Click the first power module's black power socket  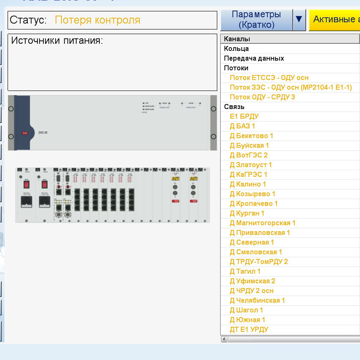(x=27, y=202)
